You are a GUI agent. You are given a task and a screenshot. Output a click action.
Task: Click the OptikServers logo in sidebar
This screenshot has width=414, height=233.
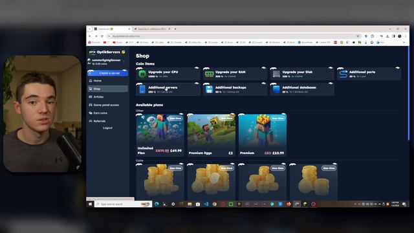click(92, 52)
